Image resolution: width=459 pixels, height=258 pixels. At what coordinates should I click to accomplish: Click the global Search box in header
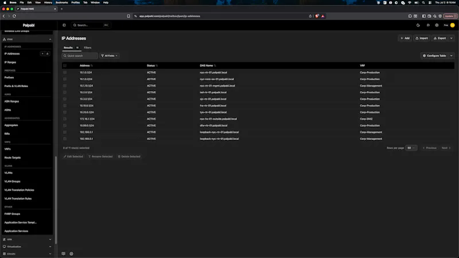coord(91,25)
